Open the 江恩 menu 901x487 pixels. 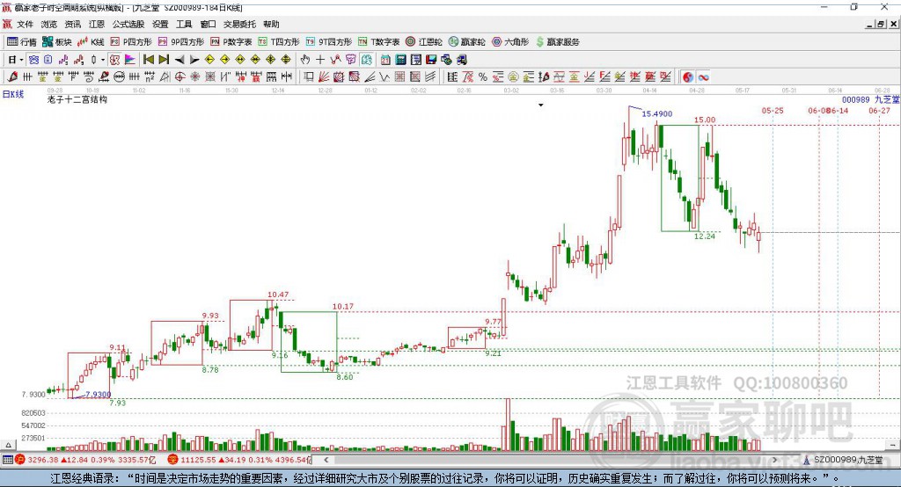(x=97, y=24)
